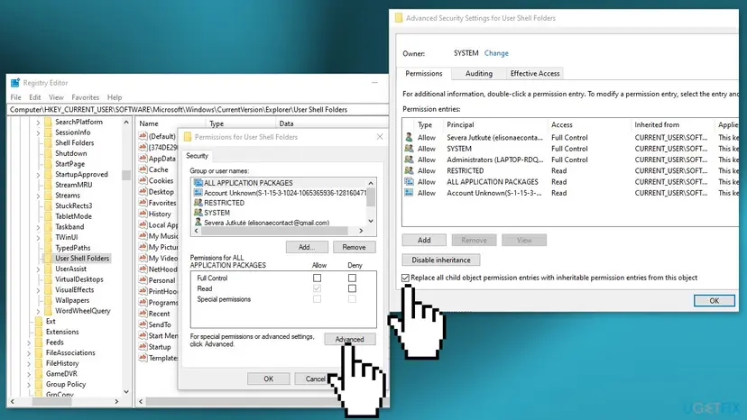
Task: Expand the SearchPlatform tree node
Action: (x=38, y=123)
